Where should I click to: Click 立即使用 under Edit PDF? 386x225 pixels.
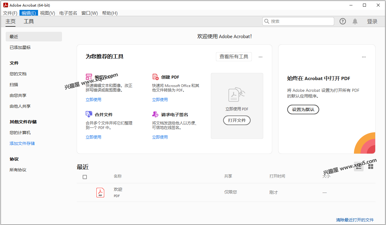(x=93, y=100)
